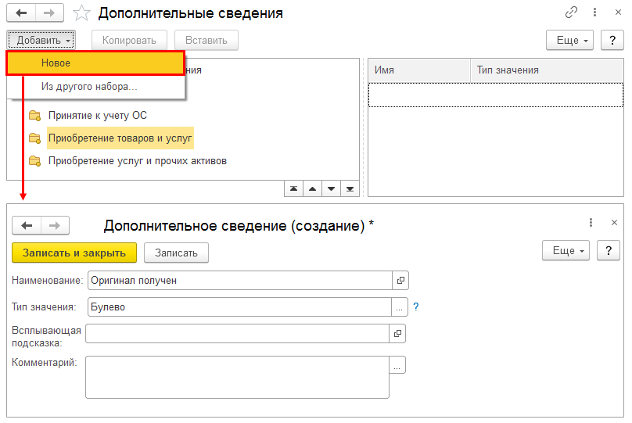Choose Из другого набора menu entry
Screen dimensions: 632x423
pos(89,86)
